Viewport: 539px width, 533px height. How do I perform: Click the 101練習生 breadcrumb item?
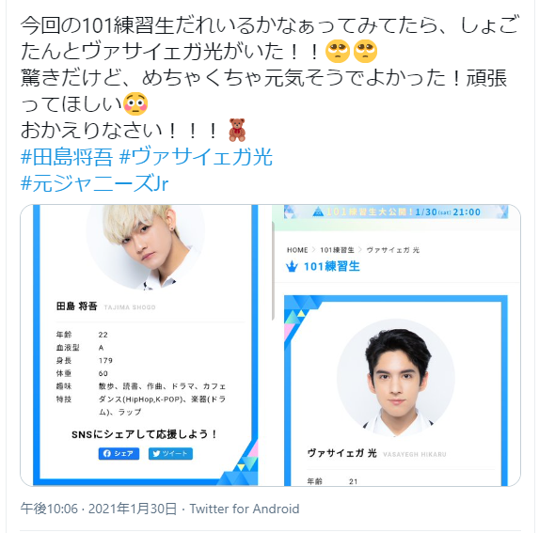337,250
